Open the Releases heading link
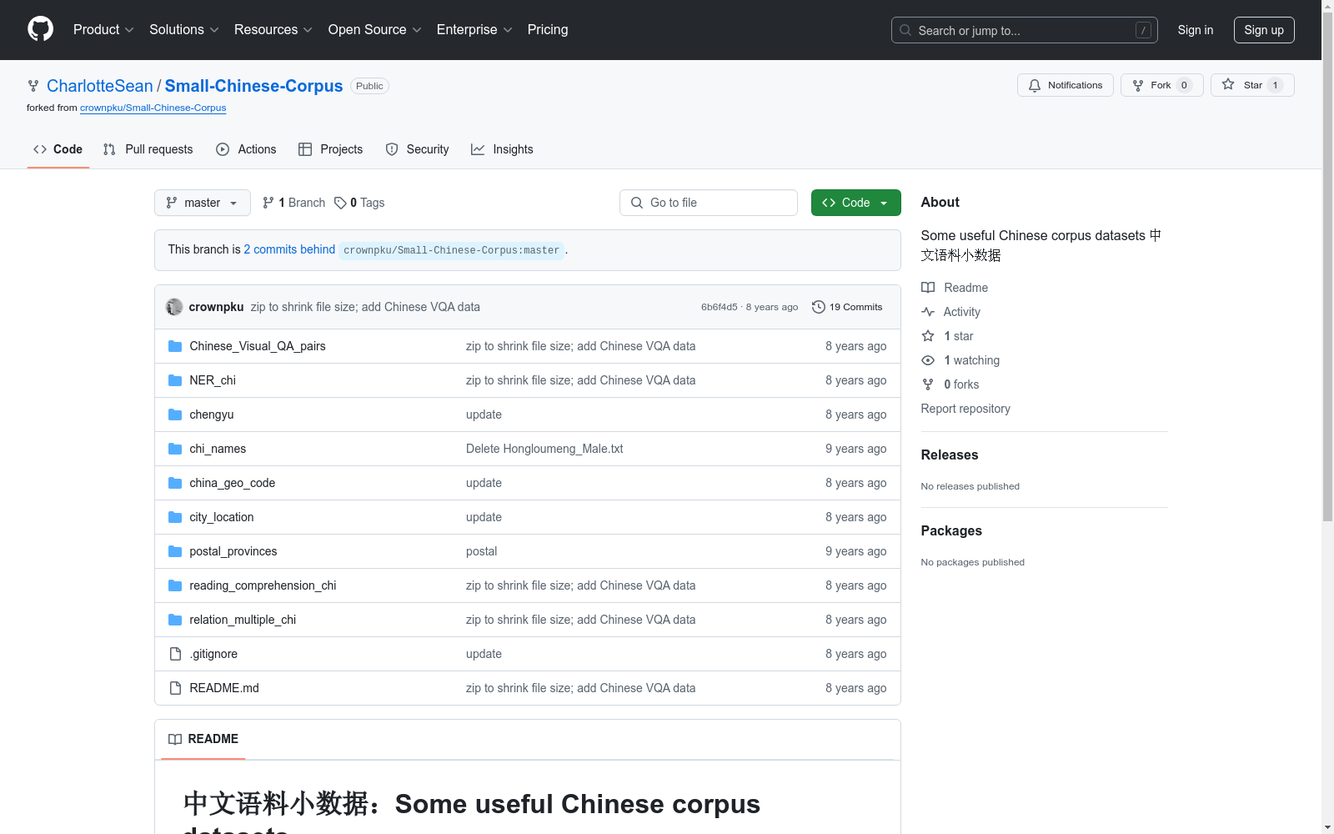This screenshot has height=834, width=1334. pyautogui.click(x=950, y=455)
